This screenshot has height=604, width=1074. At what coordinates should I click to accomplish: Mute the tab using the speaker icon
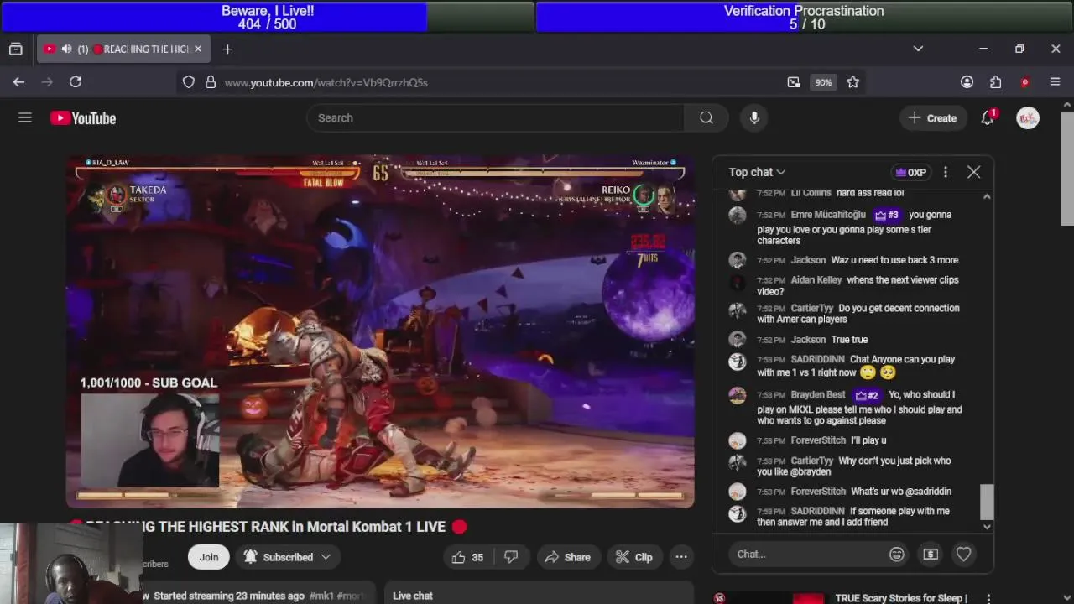point(66,49)
